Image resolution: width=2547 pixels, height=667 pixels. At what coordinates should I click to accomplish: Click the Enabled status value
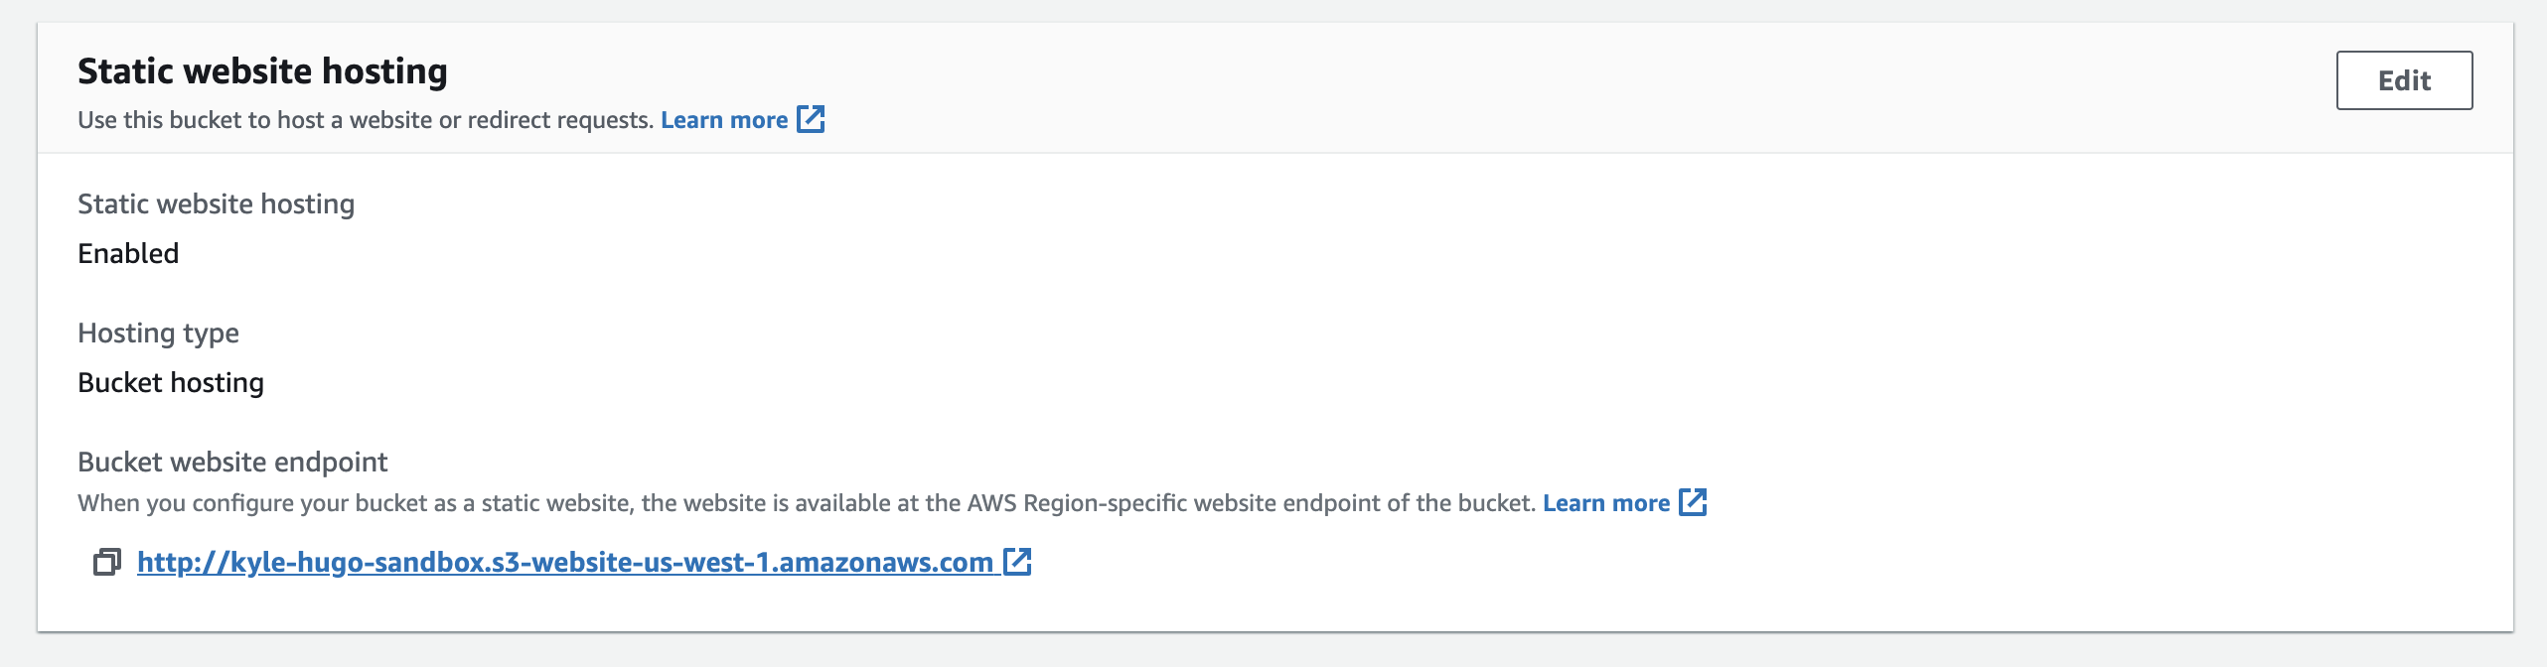[128, 254]
